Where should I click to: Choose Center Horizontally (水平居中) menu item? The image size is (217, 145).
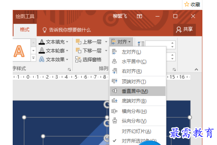(x=138, y=61)
